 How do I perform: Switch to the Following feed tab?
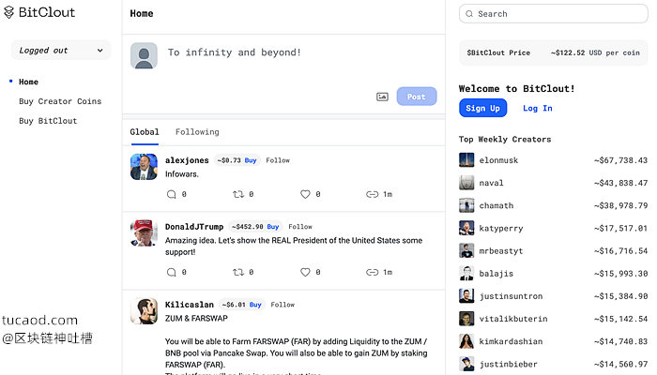coord(197,132)
